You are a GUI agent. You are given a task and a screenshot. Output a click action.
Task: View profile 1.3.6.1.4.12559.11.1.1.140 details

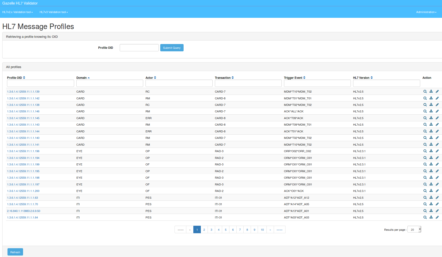(x=425, y=138)
